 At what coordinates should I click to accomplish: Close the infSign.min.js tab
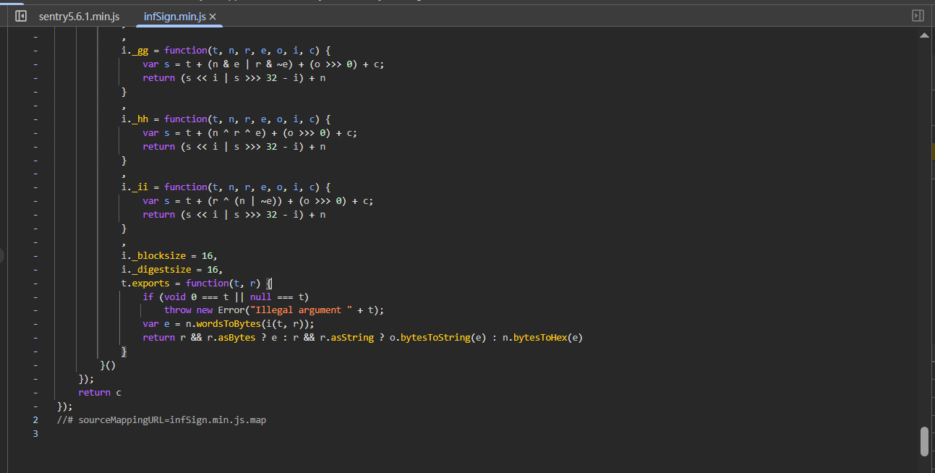point(213,17)
